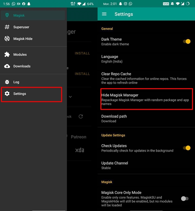Tap the battery ring icon in right status bar

click(x=188, y=4)
